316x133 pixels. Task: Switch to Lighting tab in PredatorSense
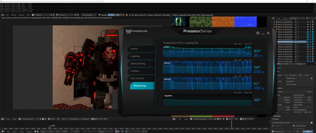(141, 56)
